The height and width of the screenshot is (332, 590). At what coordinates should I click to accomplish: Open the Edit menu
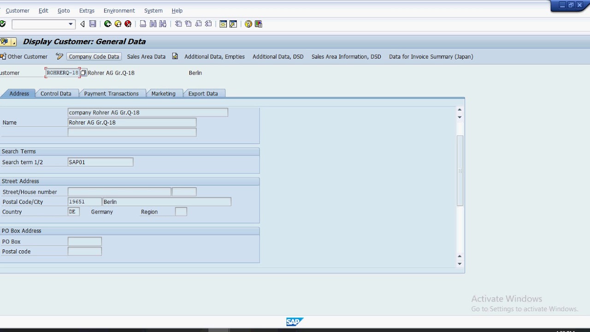click(x=43, y=11)
